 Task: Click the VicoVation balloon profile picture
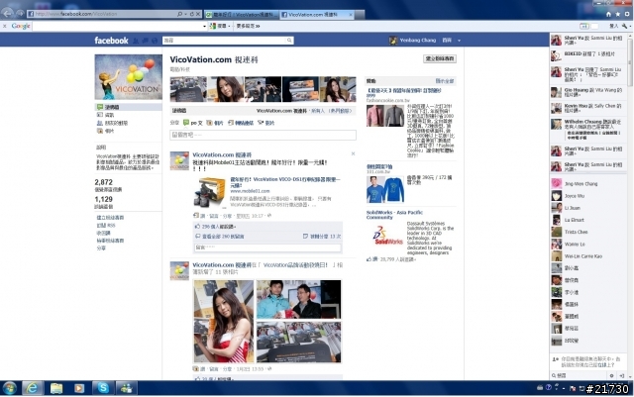click(128, 77)
